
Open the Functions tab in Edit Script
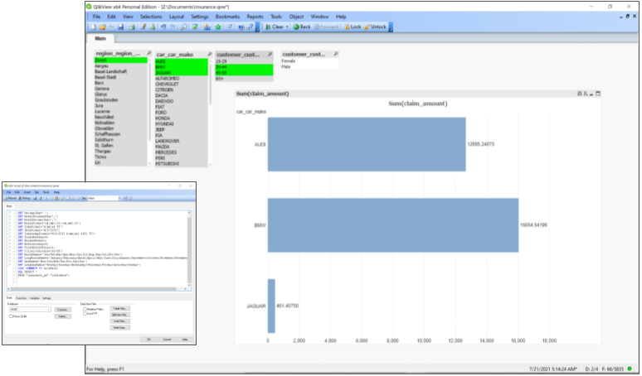(x=21, y=298)
